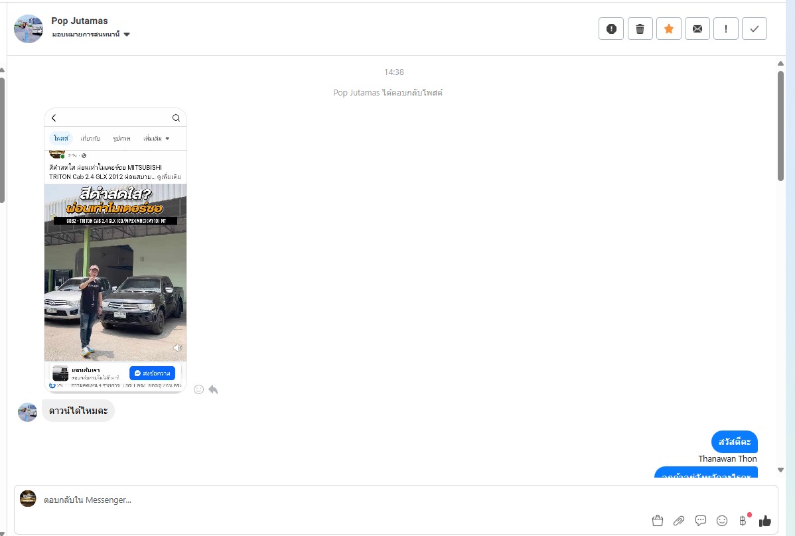Flag conversation as priority with exclamation icon

pos(726,29)
